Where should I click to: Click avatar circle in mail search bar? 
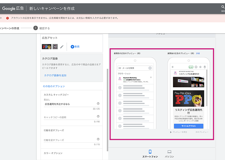150,68
